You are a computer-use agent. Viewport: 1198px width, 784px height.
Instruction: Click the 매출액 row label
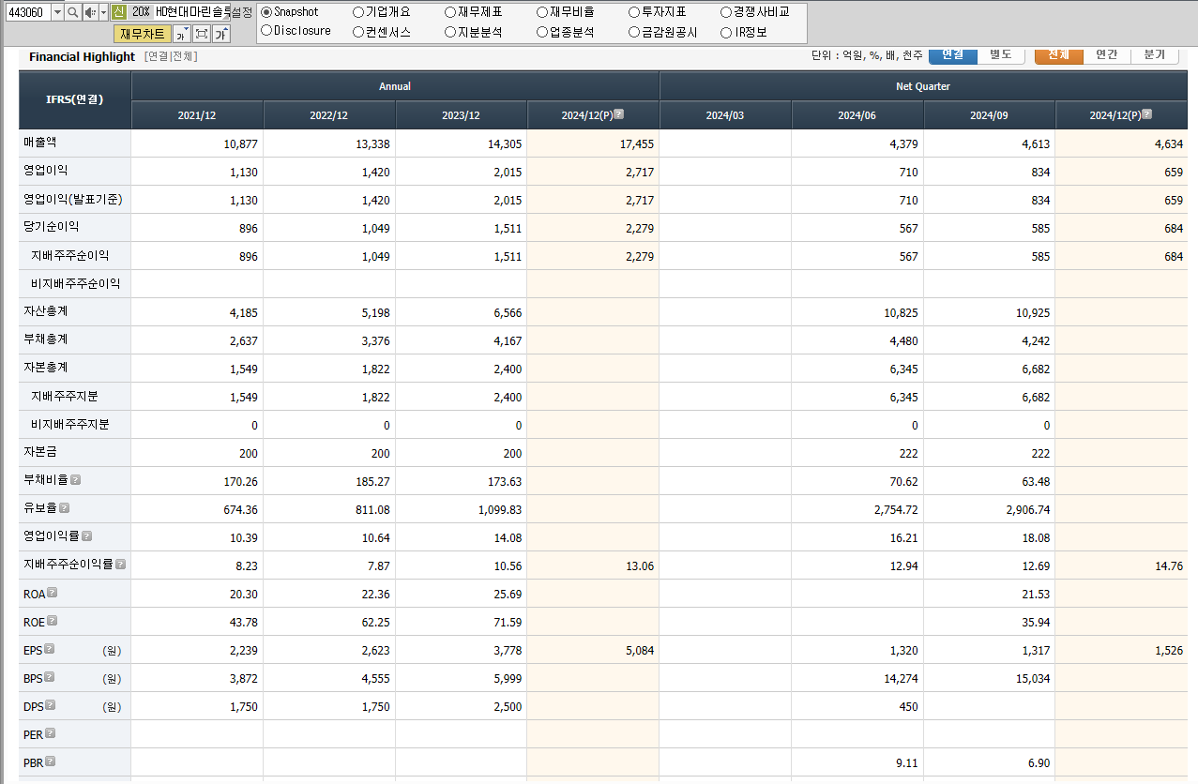(40, 143)
